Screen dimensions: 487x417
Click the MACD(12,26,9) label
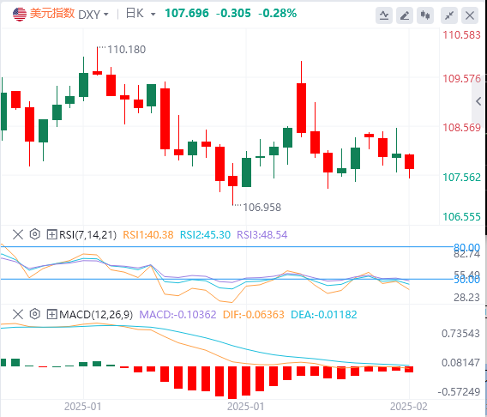(x=96, y=314)
